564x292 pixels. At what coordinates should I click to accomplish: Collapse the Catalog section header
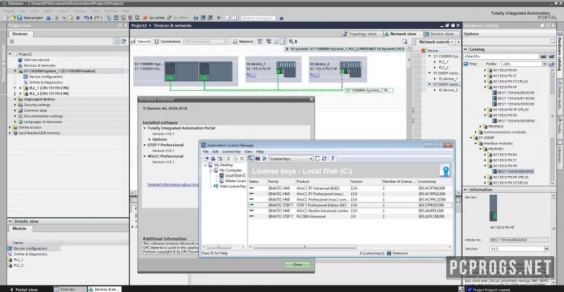(x=465, y=49)
